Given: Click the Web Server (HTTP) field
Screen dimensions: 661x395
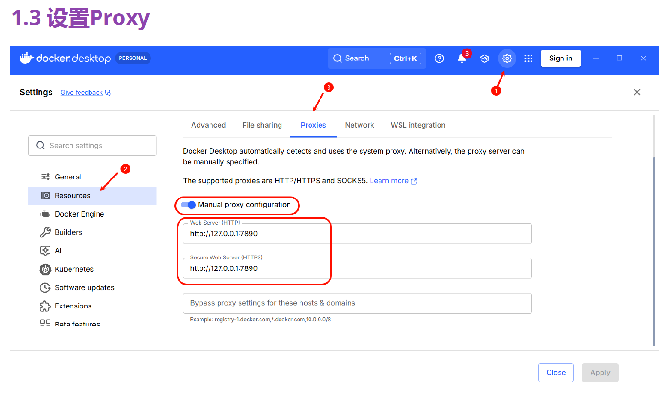Looking at the screenshot, I should [x=357, y=234].
